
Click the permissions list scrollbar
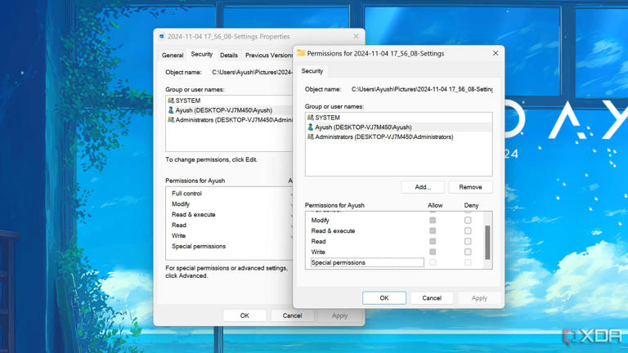point(488,241)
